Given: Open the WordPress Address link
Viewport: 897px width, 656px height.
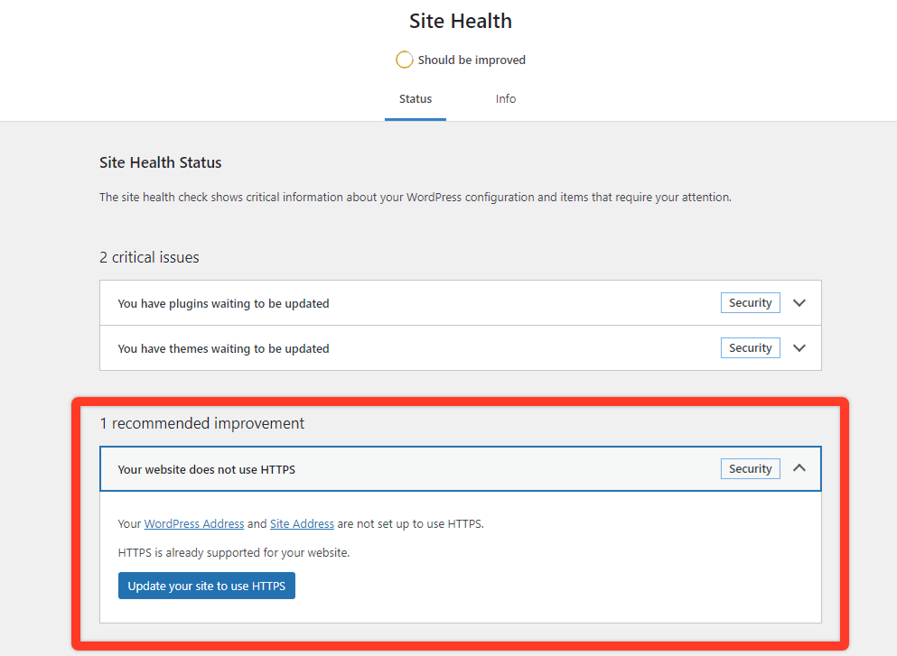Looking at the screenshot, I should 194,523.
